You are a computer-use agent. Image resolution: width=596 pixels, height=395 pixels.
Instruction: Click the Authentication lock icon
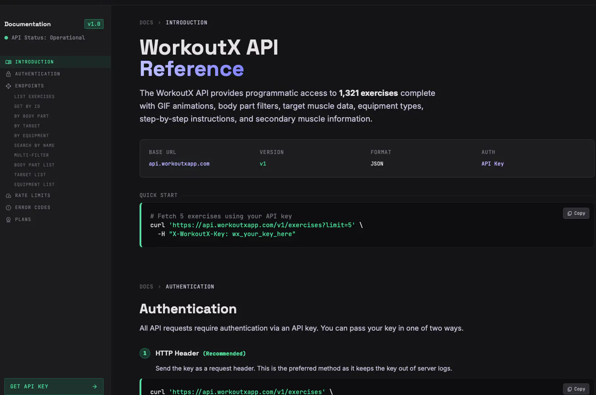(8, 74)
